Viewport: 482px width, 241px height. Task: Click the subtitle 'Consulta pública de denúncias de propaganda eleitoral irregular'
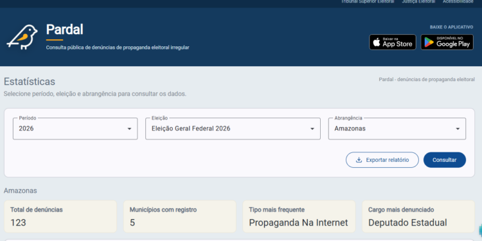[118, 48]
